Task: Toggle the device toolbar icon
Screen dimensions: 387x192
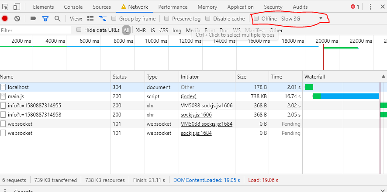Action: point(17,7)
